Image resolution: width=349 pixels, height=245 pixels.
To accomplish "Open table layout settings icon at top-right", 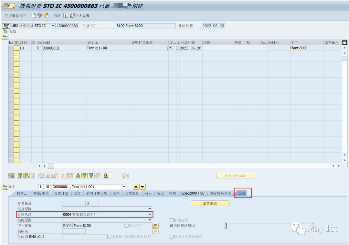I will click(x=344, y=42).
